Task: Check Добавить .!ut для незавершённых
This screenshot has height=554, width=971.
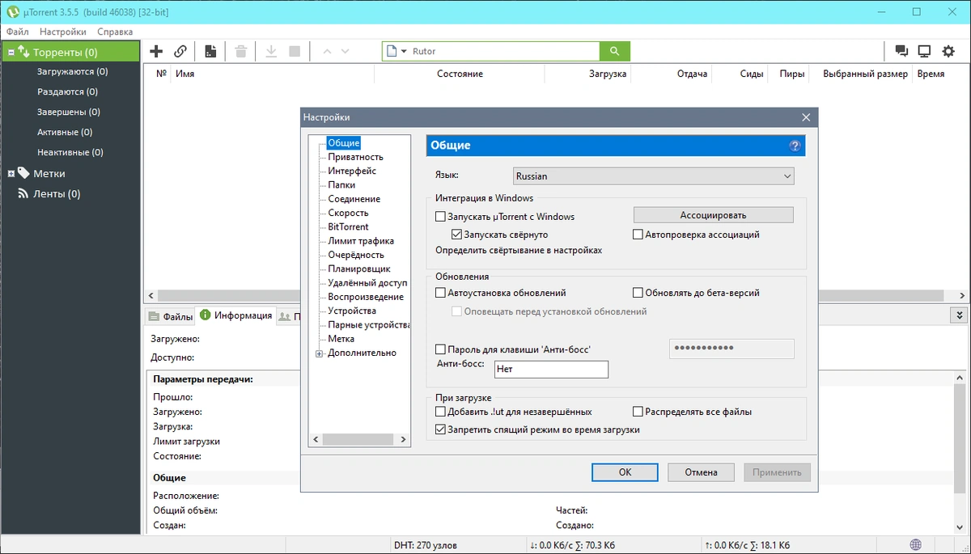Action: tap(440, 412)
